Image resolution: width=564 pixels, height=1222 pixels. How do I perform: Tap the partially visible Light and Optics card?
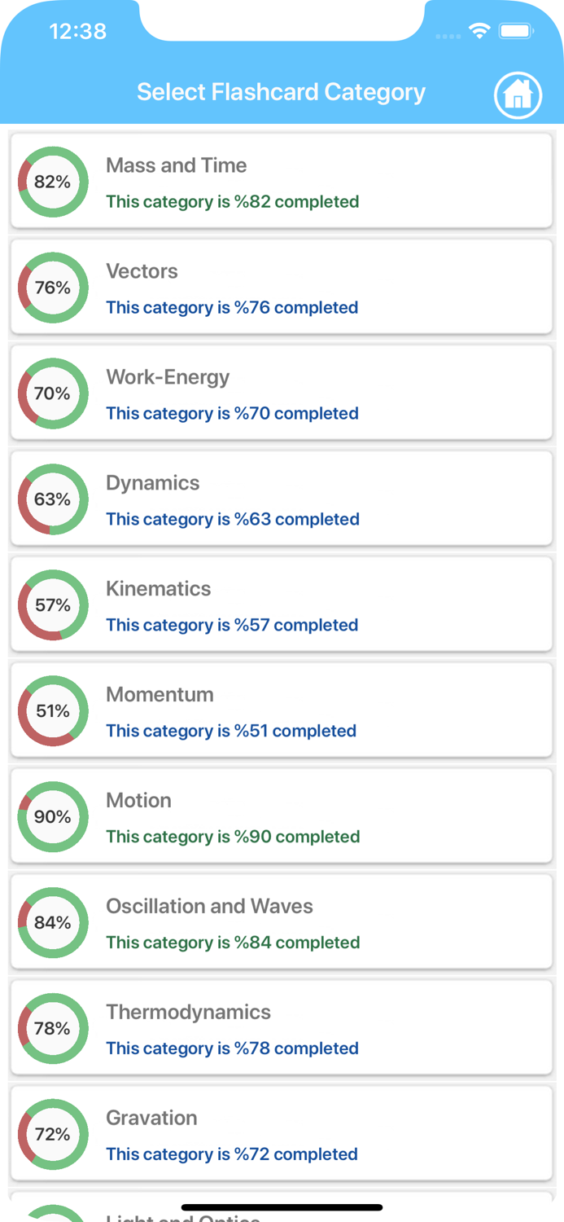pos(282,1210)
